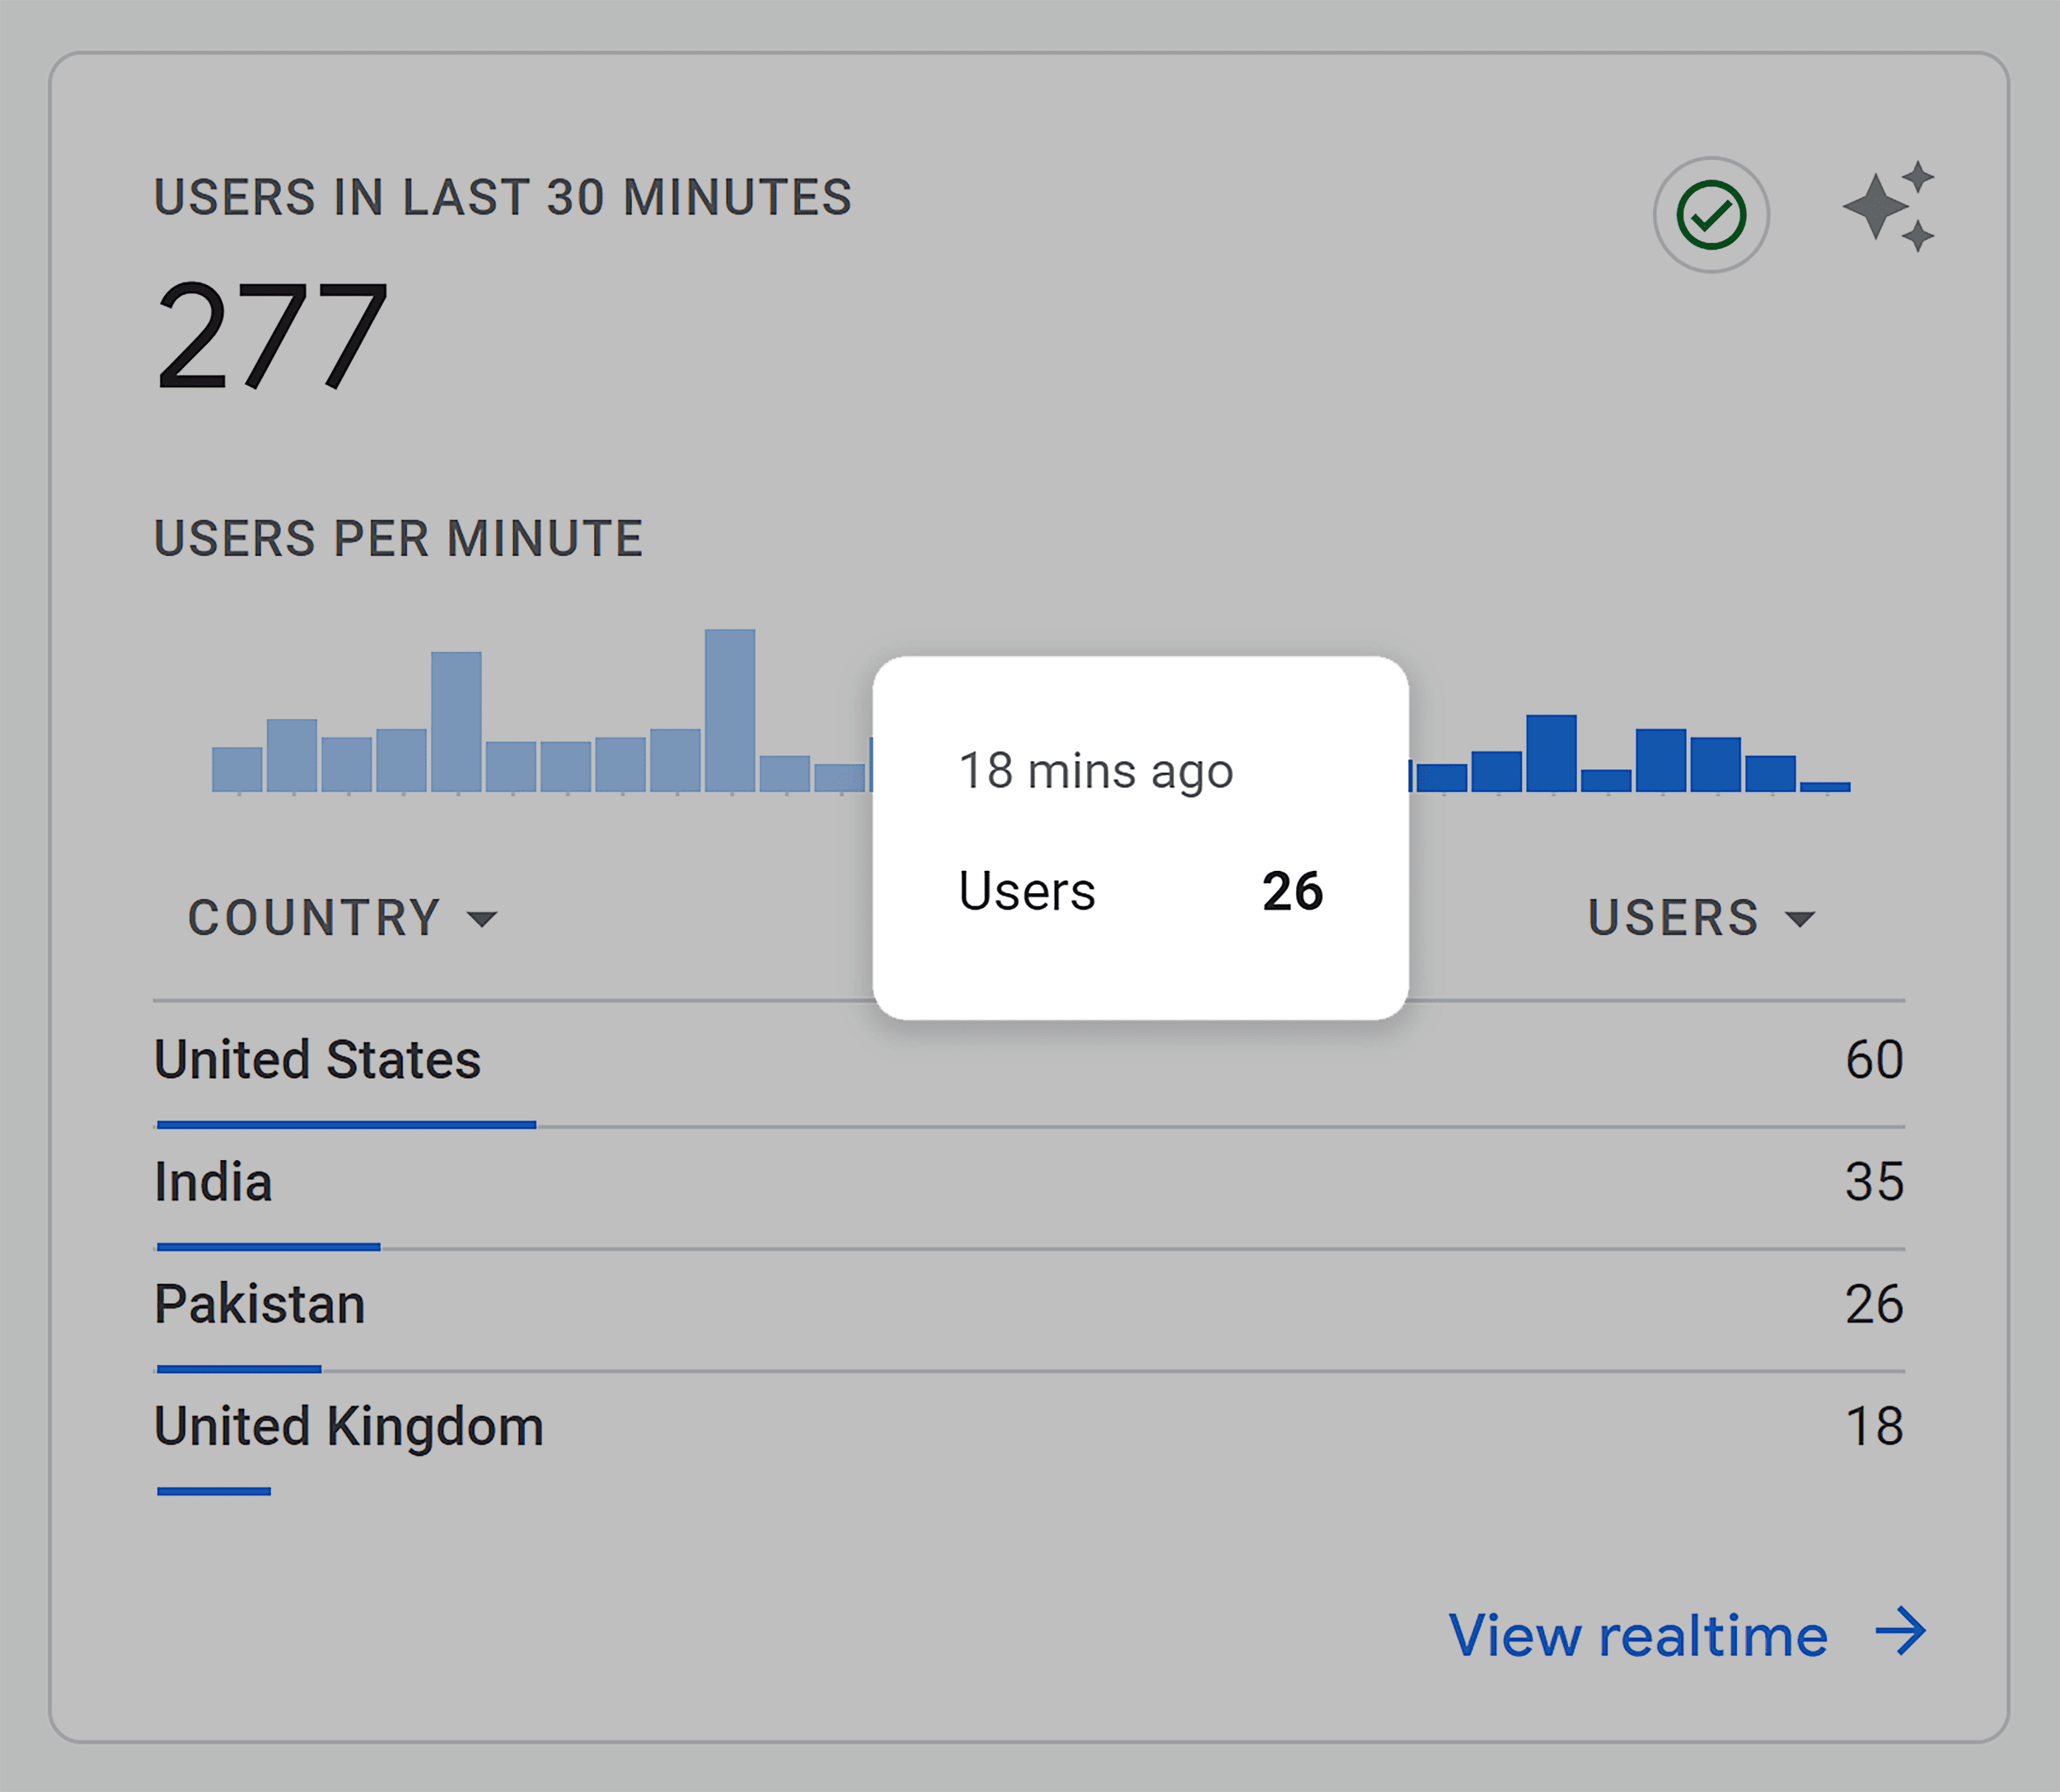Click the green checkmark data quality icon
The height and width of the screenshot is (1792, 2060).
1711,215
